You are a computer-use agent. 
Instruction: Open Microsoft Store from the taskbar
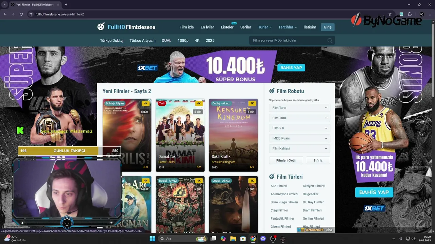pyautogui.click(x=243, y=239)
